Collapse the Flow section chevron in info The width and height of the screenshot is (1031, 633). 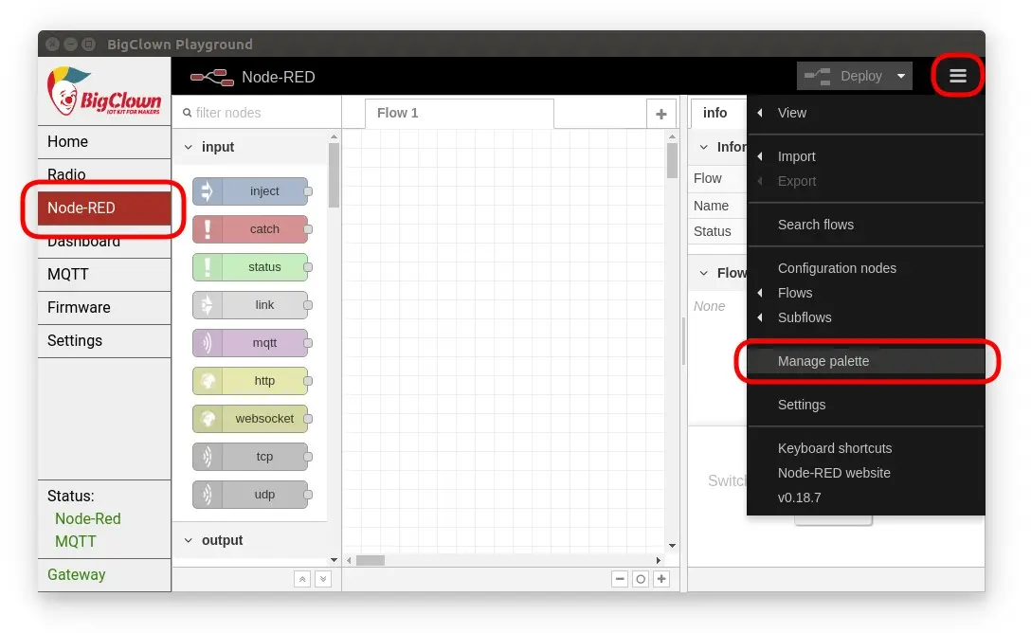click(703, 273)
